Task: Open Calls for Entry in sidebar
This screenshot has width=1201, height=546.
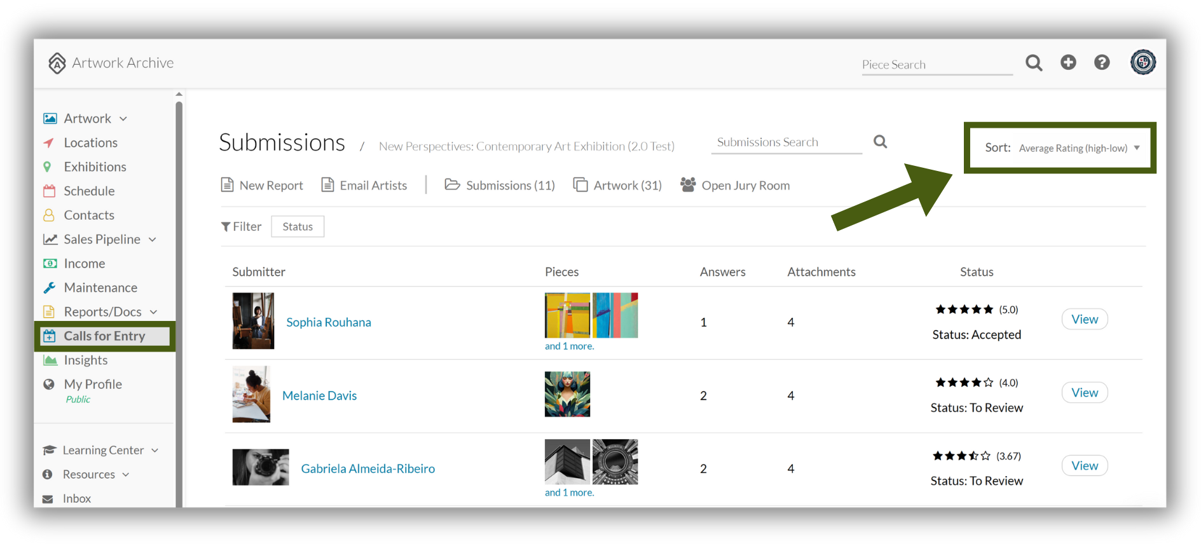Action: (105, 336)
